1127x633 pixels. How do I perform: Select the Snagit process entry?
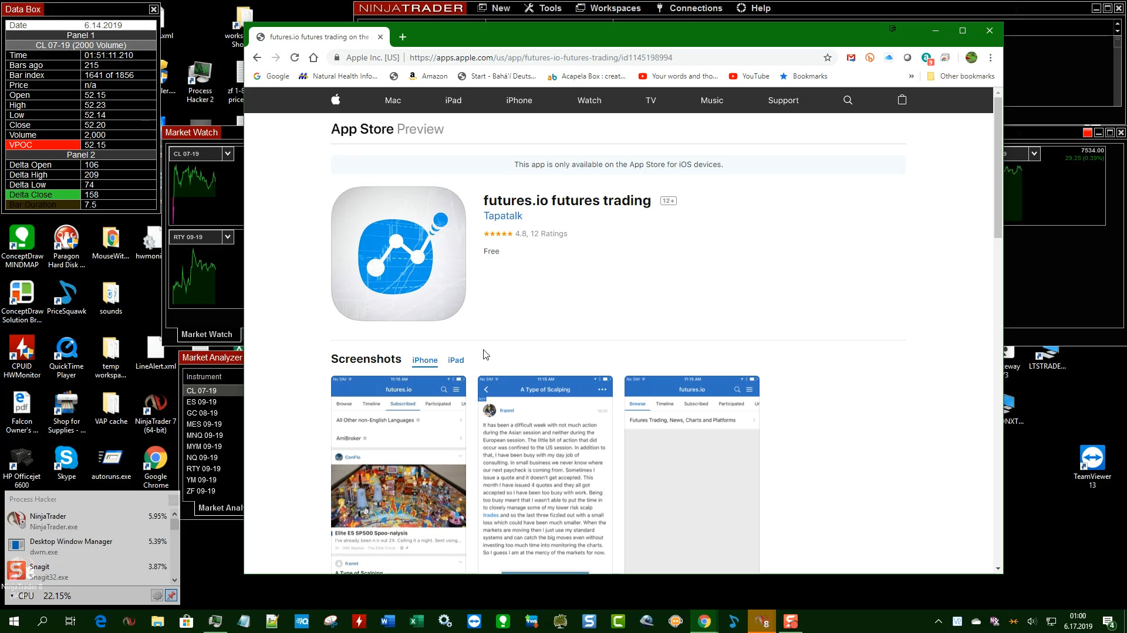[x=88, y=571]
